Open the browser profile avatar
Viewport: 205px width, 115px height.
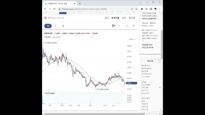155,9
